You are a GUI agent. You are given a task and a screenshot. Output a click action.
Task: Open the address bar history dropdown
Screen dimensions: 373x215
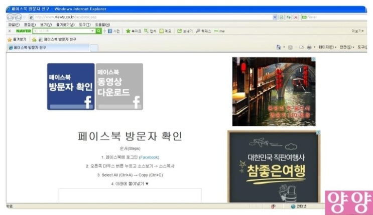point(275,17)
